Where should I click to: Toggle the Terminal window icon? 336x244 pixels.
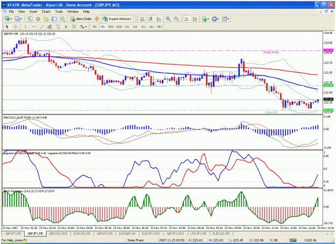tap(54, 19)
